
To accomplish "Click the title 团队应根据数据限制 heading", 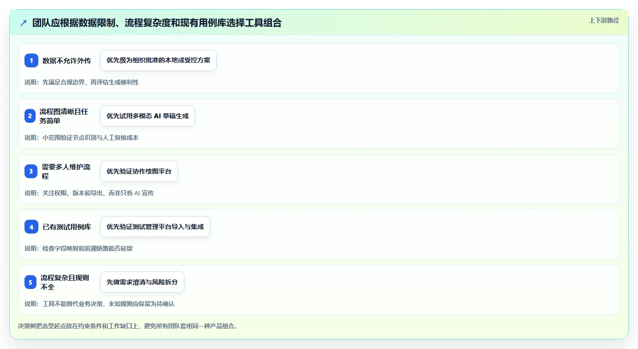I will coord(157,23).
